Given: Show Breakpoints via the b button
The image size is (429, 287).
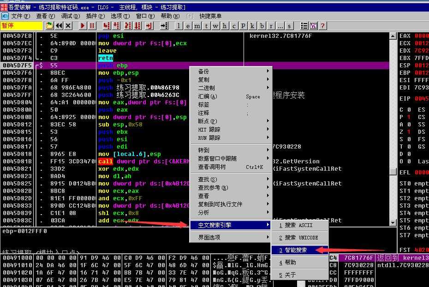Looking at the screenshot, I should point(262,26).
